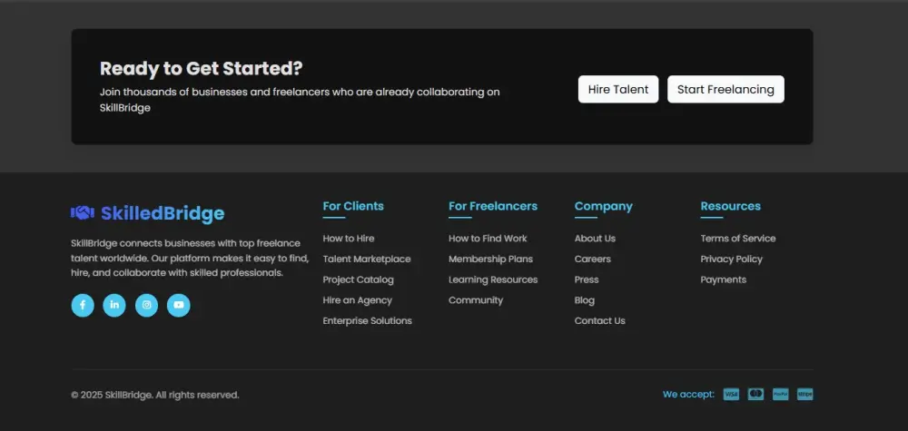Screen dimensions: 908x431
Task: Open the Learning Resources link
Action: pos(493,280)
